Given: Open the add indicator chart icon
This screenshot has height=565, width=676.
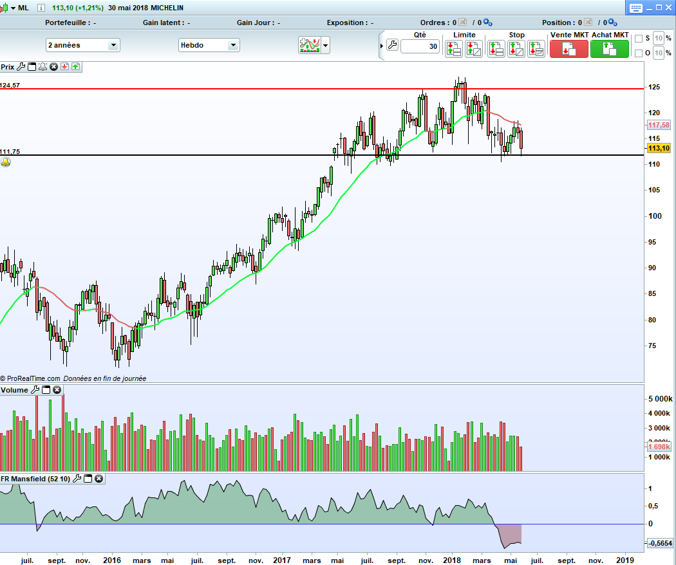Looking at the screenshot, I should 310,45.
